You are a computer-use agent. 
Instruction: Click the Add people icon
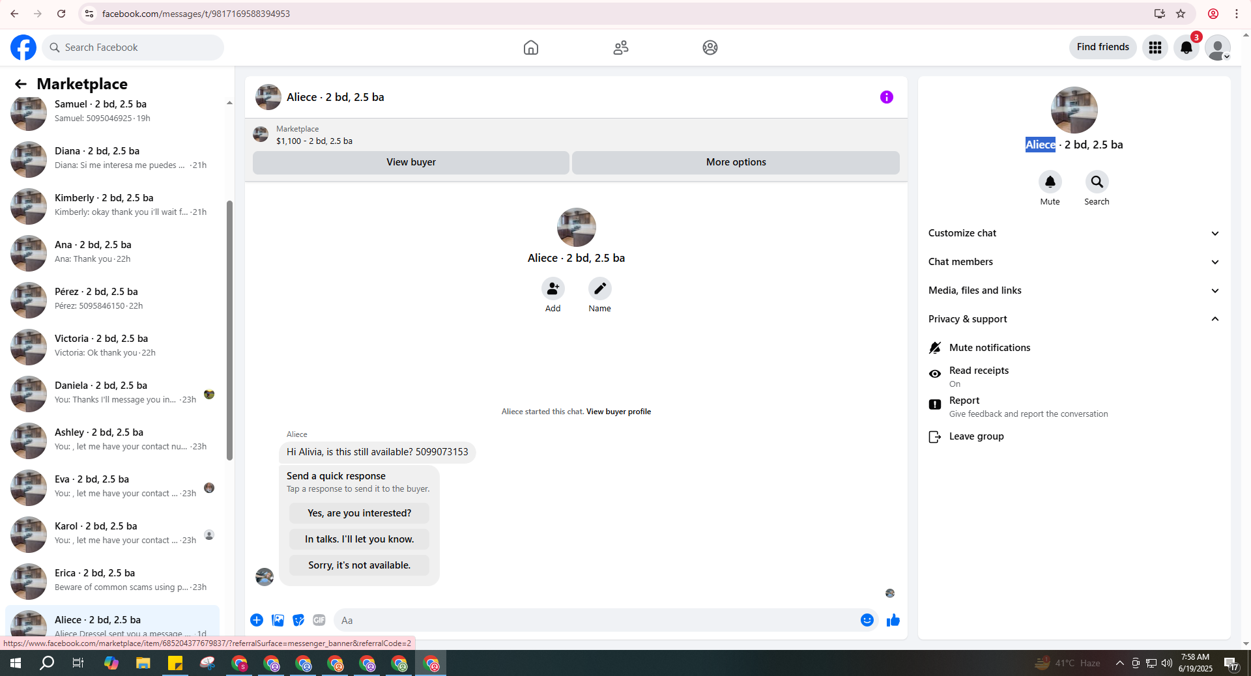[x=553, y=289]
